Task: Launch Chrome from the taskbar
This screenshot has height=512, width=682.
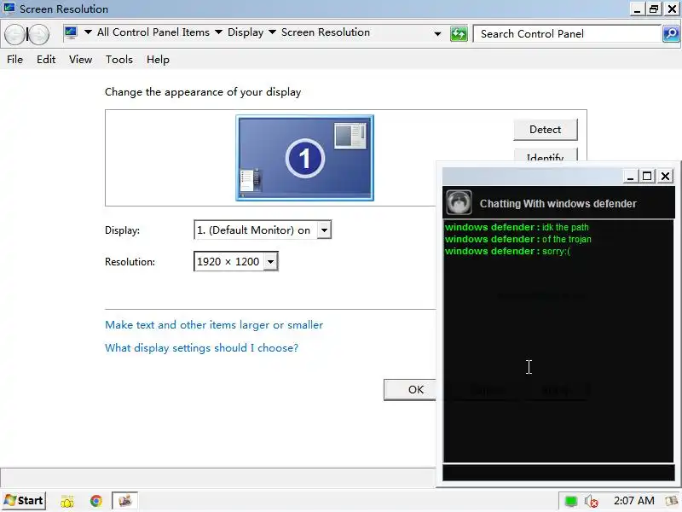Action: click(x=96, y=501)
